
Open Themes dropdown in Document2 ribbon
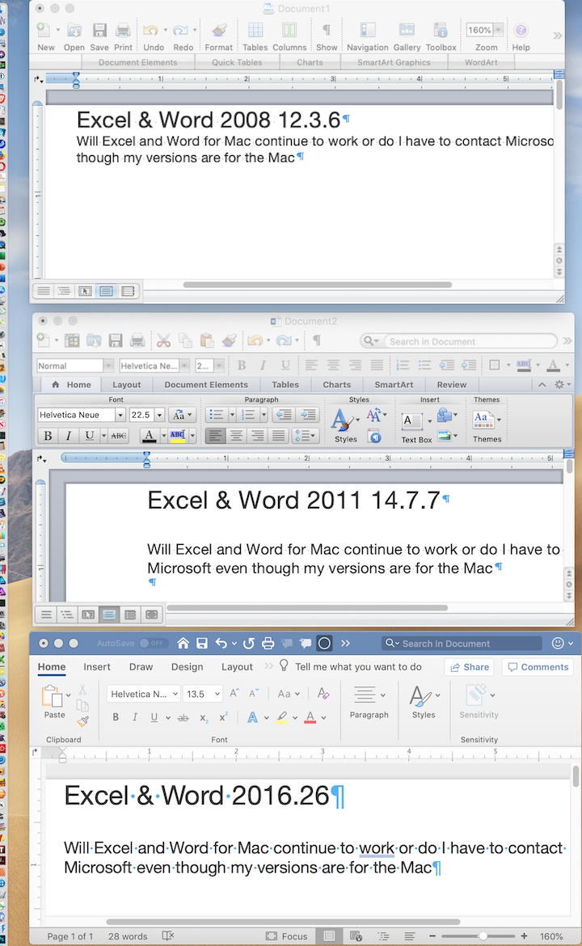[500, 419]
